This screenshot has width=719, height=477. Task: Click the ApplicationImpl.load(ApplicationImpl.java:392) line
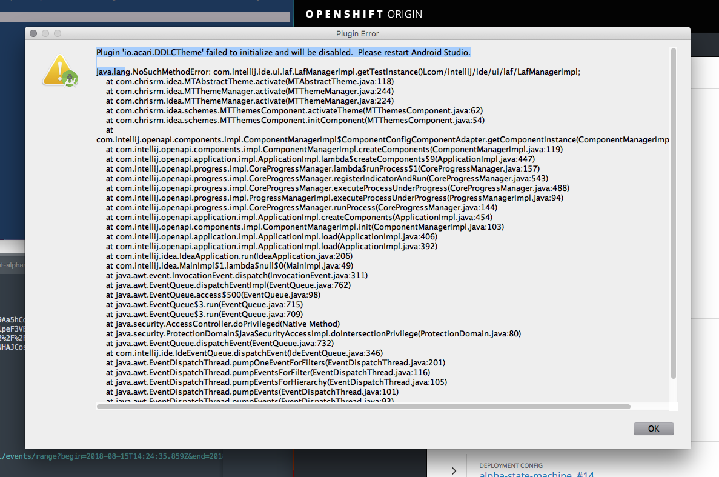pyautogui.click(x=271, y=246)
